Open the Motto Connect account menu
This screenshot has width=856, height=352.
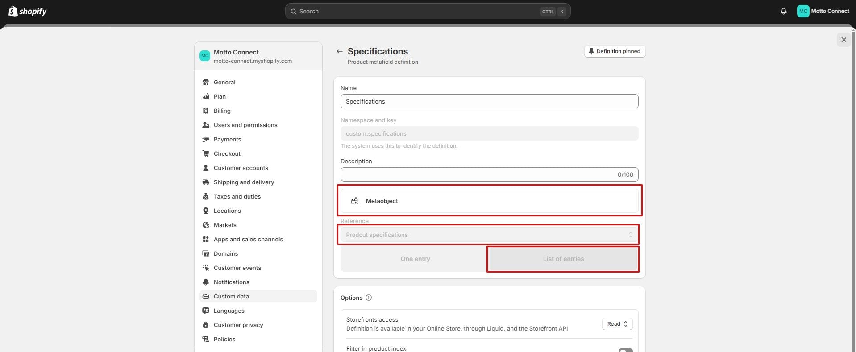click(823, 11)
